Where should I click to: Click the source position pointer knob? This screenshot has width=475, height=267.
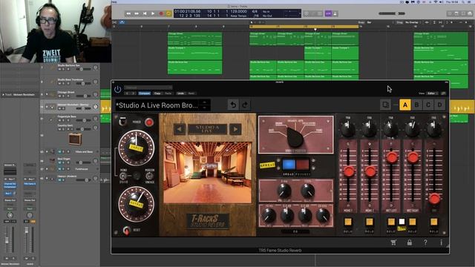pyautogui.click(x=295, y=137)
